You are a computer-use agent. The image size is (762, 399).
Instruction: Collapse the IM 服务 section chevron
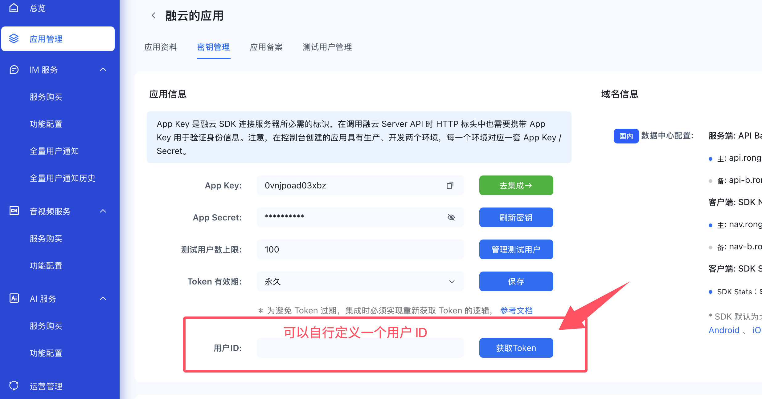[103, 70]
